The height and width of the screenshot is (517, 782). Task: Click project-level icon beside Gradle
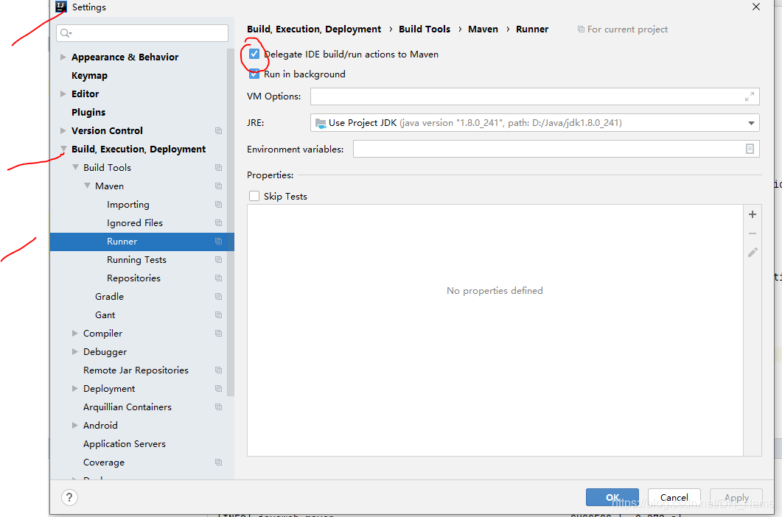[x=218, y=297]
